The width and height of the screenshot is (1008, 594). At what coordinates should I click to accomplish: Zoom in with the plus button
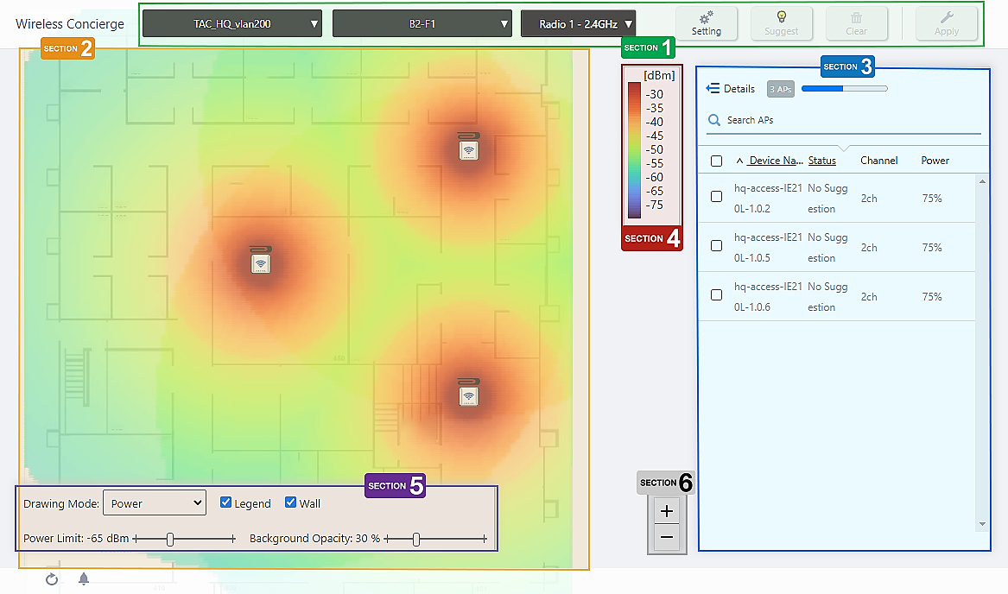(667, 511)
